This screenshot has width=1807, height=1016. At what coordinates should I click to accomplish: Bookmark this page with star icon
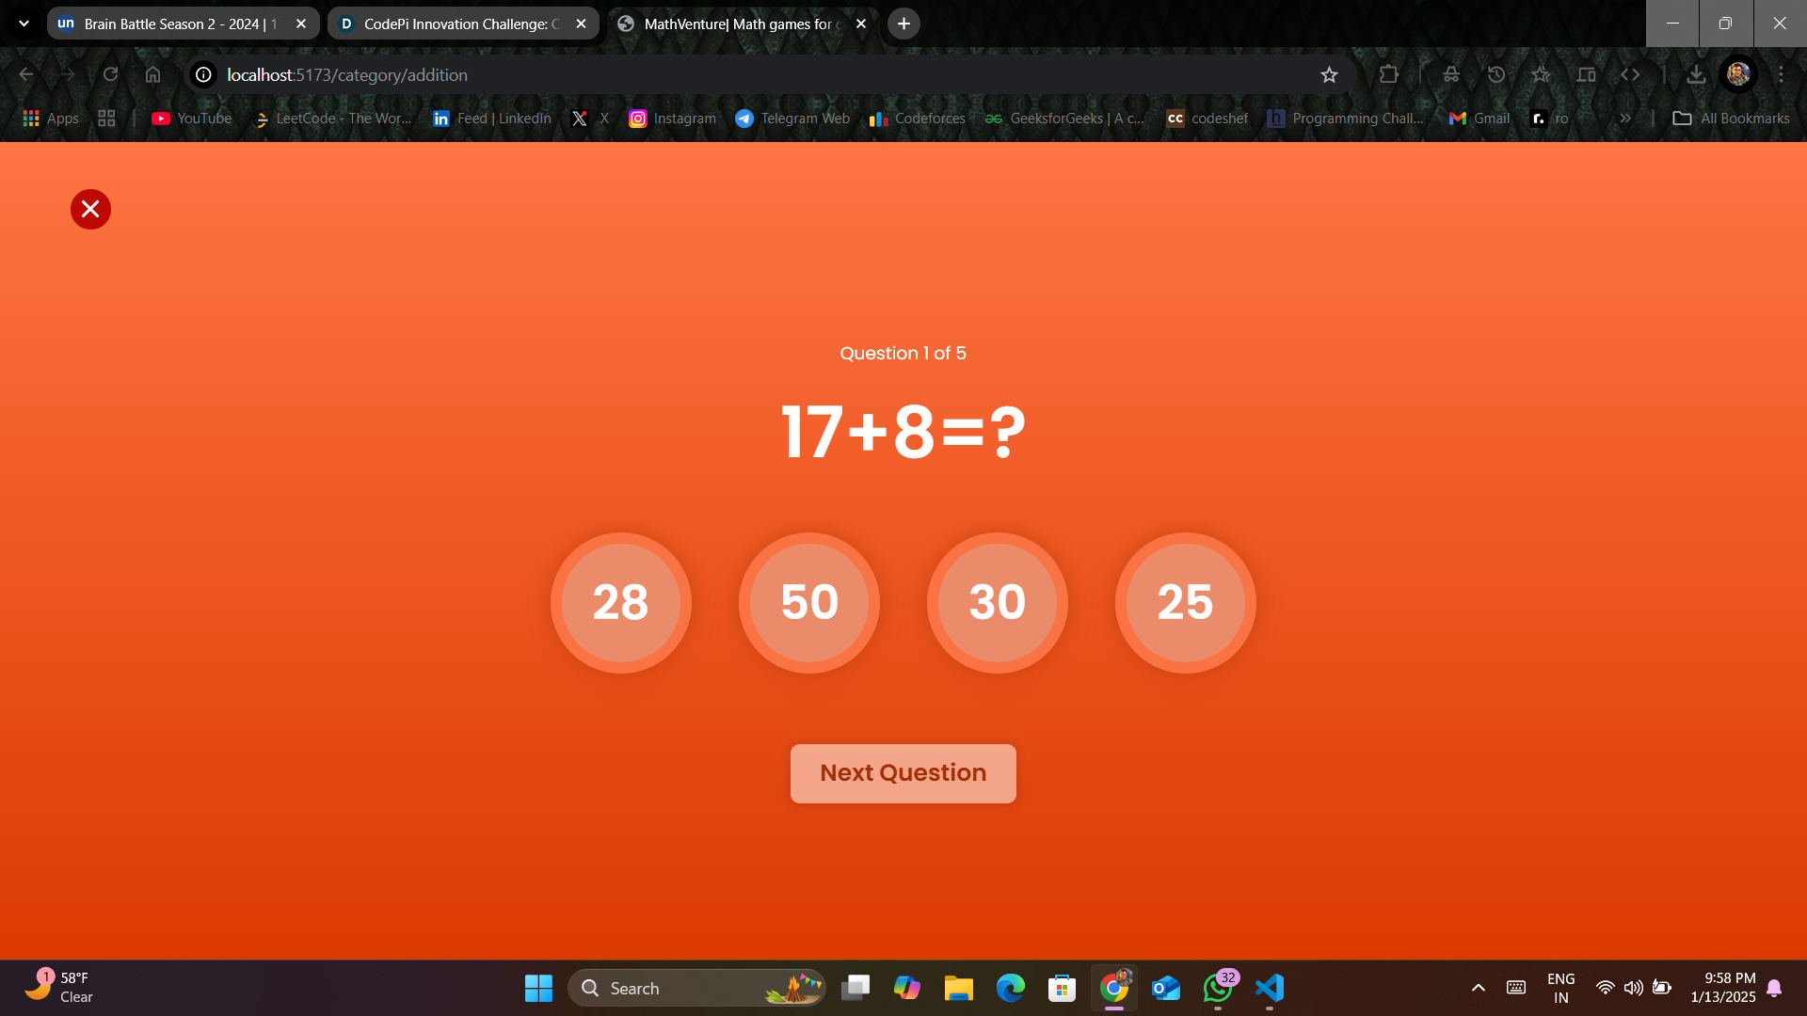tap(1328, 75)
